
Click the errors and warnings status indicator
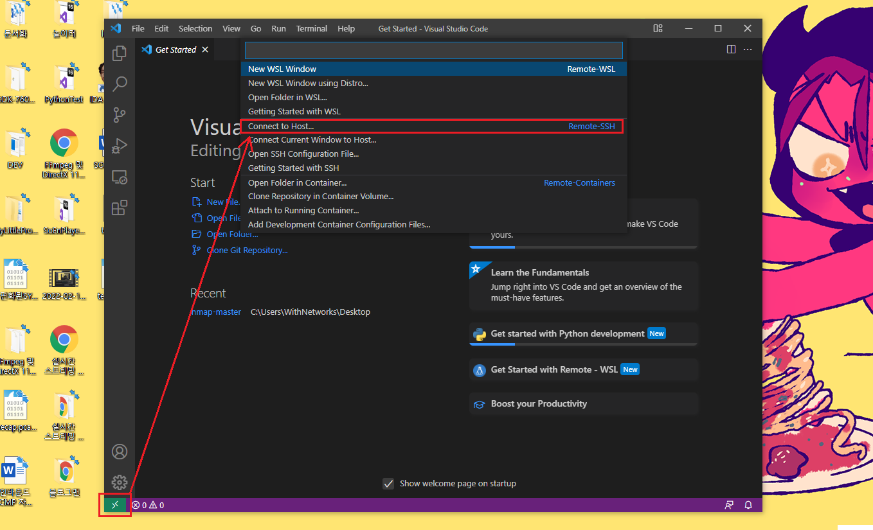click(x=148, y=505)
